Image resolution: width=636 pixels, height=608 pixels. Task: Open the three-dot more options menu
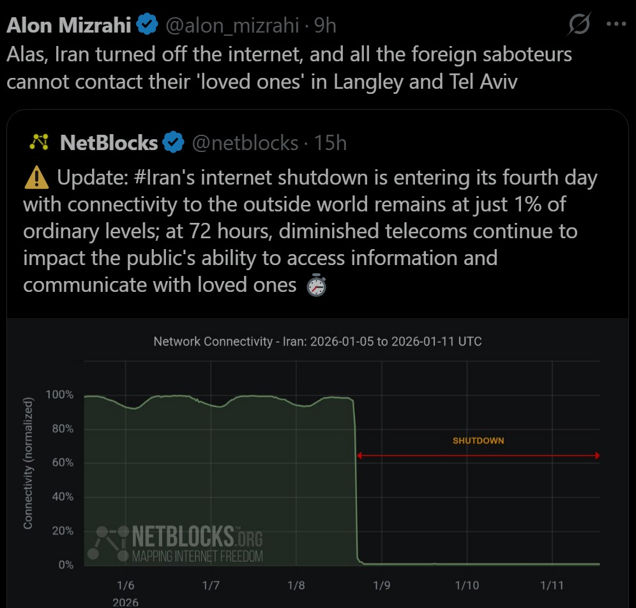coord(616,25)
